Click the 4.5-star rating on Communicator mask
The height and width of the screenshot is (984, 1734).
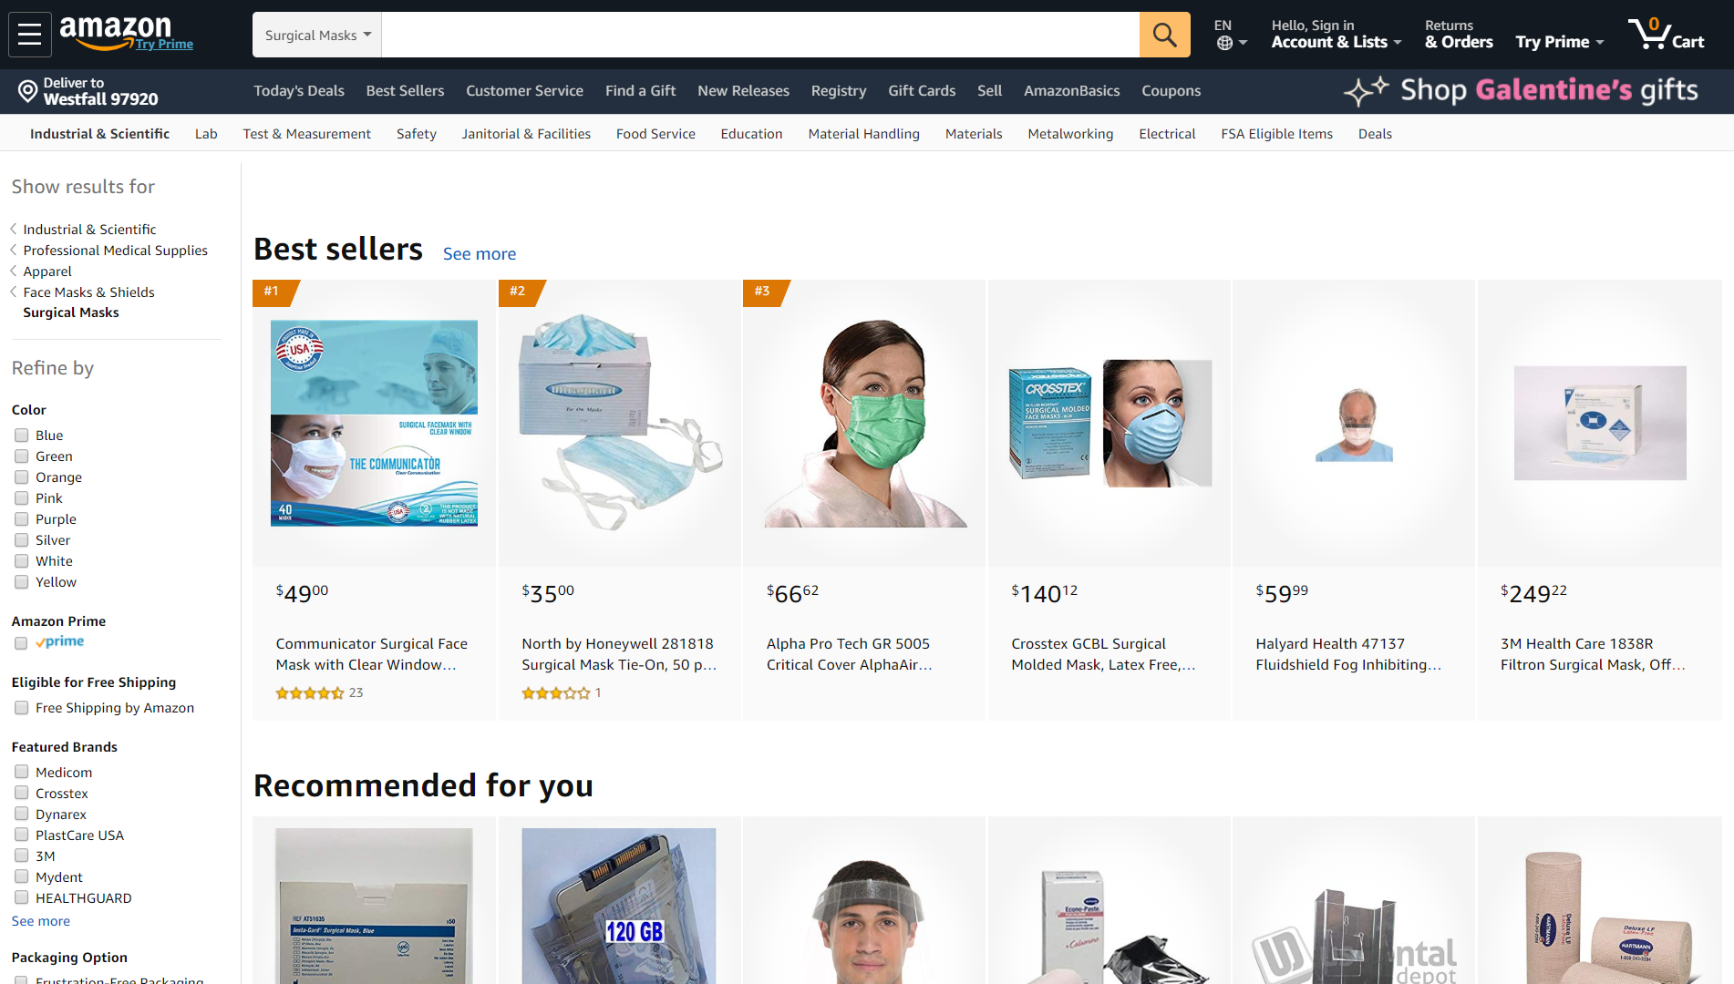pos(310,693)
